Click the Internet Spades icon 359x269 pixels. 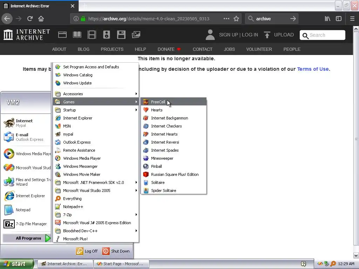coord(146,150)
